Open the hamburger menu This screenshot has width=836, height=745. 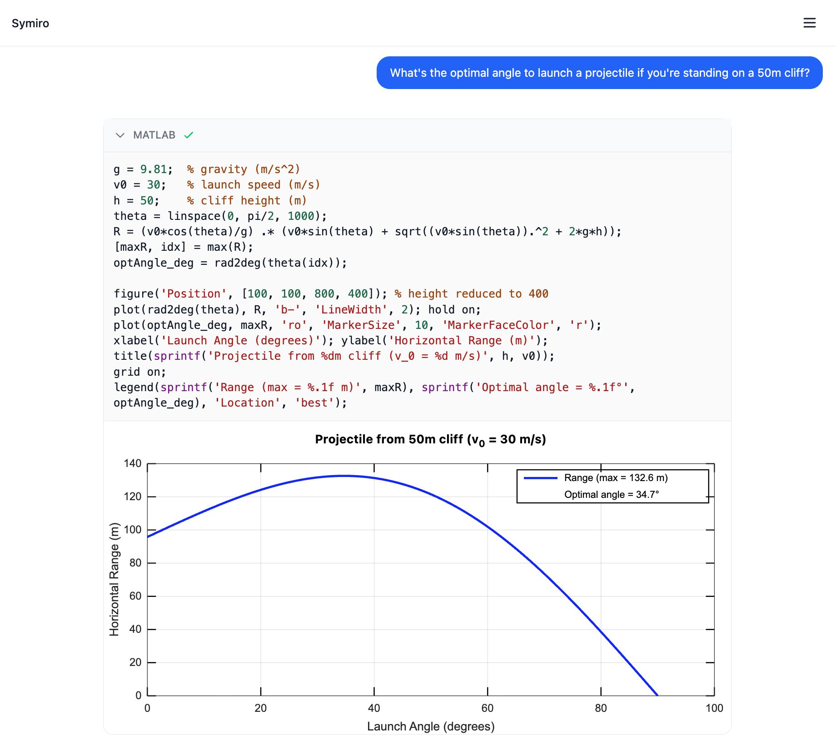click(x=810, y=23)
